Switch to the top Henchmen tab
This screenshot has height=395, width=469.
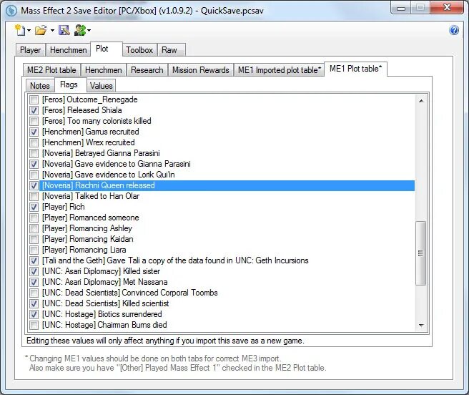coord(68,50)
